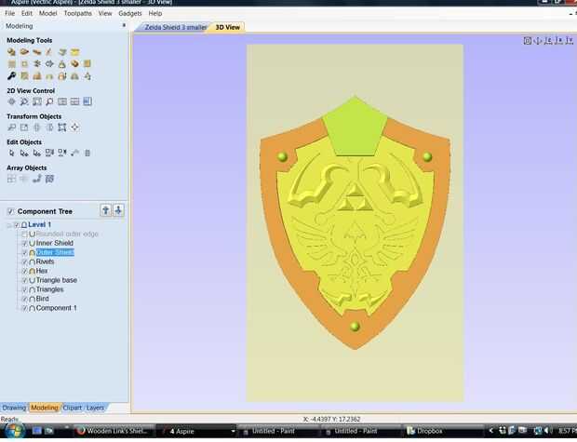Hide the Inner Shield component via checkbox
Screen dimensions: 577x442
coord(24,243)
